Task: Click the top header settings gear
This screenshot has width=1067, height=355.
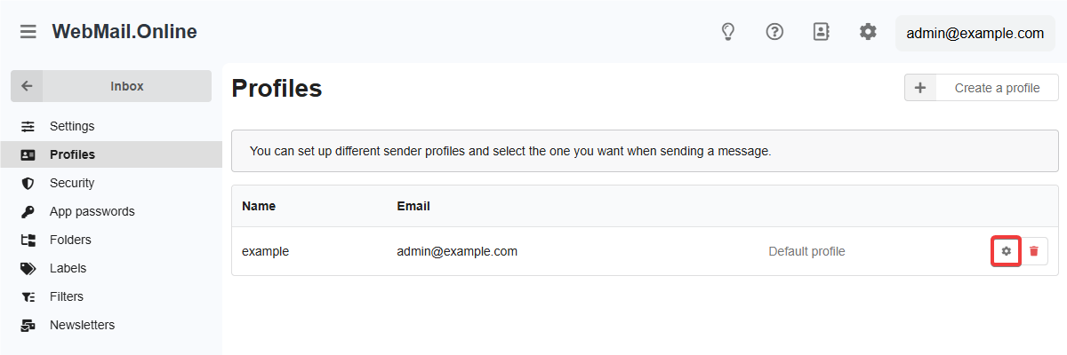Action: 868,32
